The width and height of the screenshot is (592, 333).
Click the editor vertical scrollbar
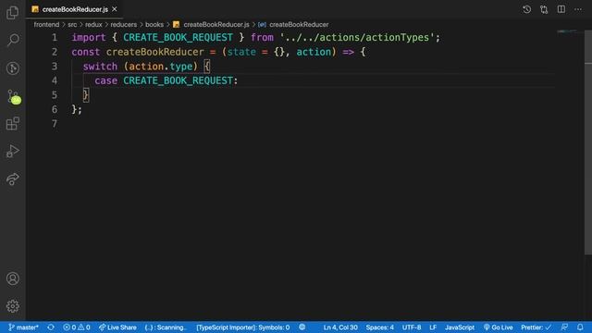pos(588,143)
